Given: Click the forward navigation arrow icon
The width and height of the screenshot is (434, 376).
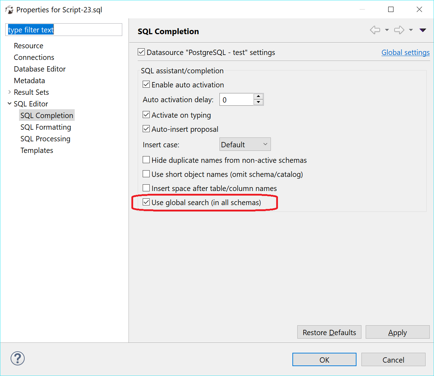Looking at the screenshot, I should coord(399,30).
